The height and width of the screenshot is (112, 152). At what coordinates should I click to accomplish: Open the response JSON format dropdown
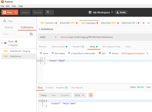point(80,95)
